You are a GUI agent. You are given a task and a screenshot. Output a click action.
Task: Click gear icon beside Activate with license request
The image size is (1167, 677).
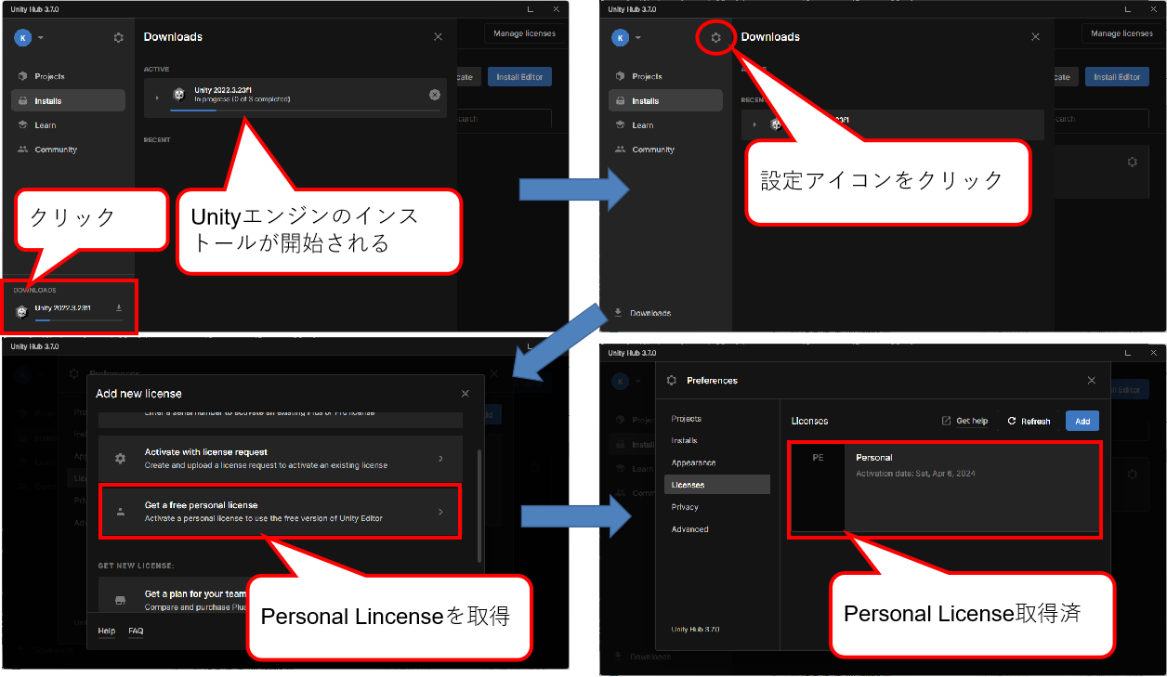pos(120,459)
